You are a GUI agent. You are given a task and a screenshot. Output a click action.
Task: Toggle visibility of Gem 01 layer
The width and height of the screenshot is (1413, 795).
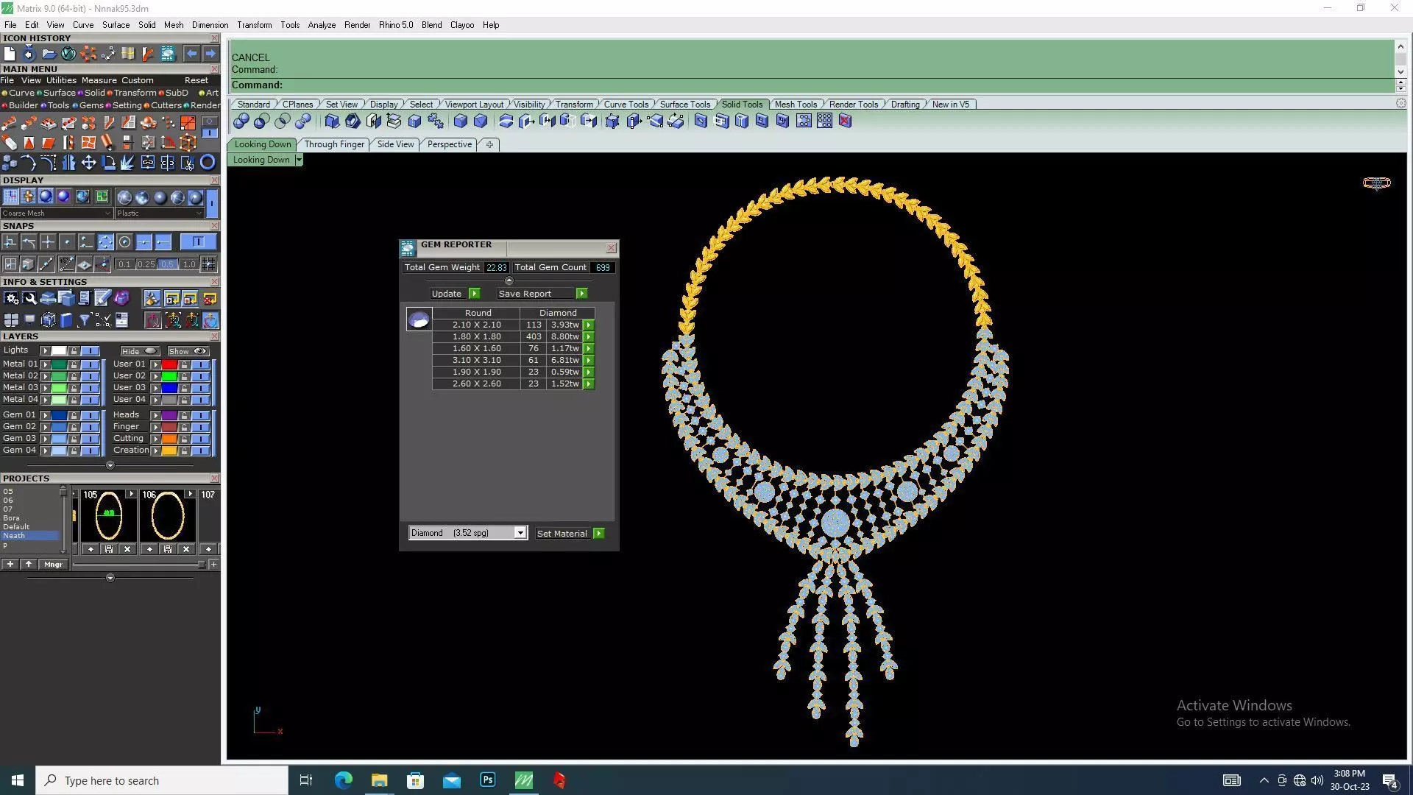coord(91,415)
